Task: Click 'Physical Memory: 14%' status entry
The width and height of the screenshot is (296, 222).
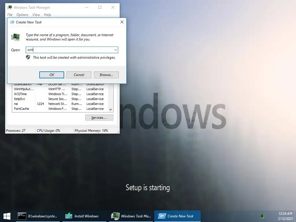Action: pos(91,131)
